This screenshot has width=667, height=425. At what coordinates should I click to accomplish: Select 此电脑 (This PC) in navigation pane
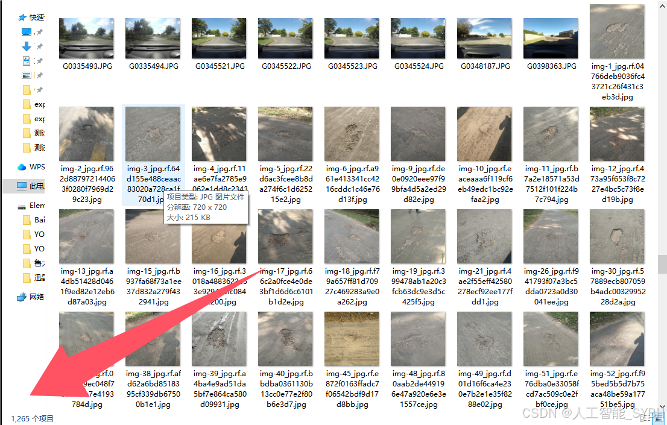click(x=25, y=186)
